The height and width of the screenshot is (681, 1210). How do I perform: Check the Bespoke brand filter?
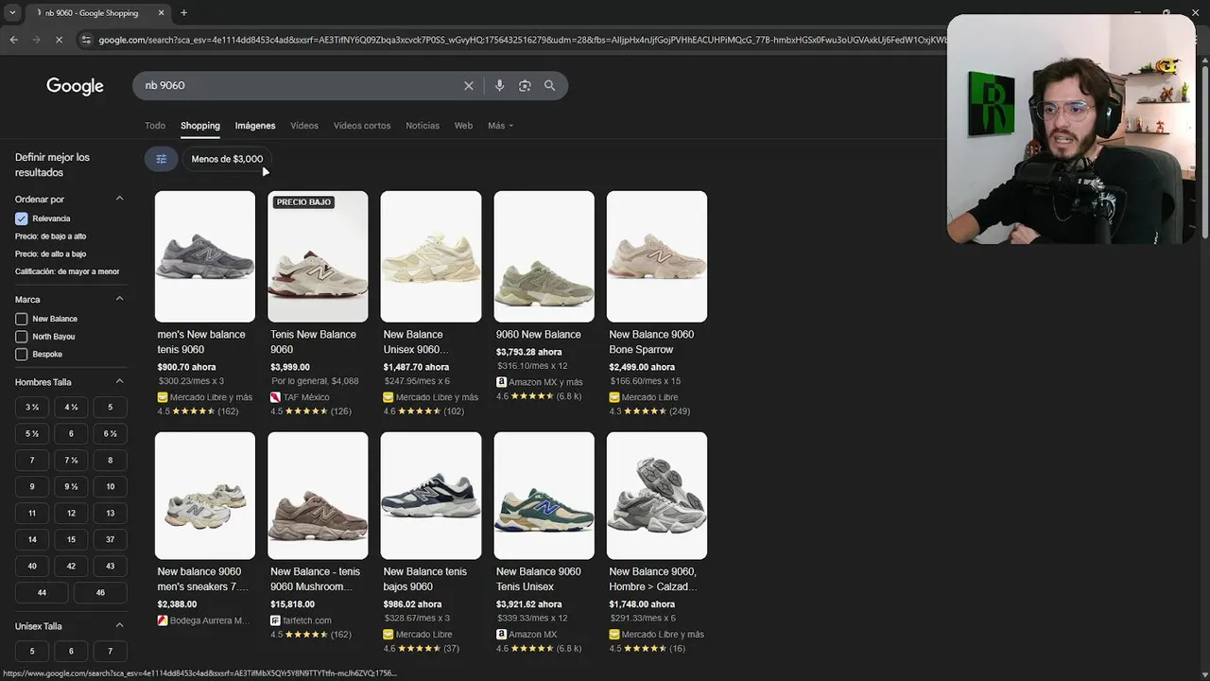21,354
